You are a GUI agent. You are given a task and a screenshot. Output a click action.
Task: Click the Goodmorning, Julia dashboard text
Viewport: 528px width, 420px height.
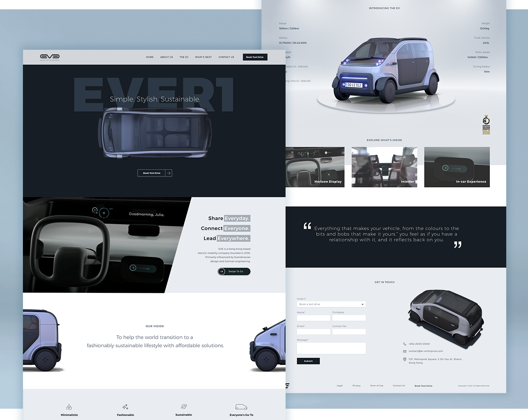tap(146, 214)
